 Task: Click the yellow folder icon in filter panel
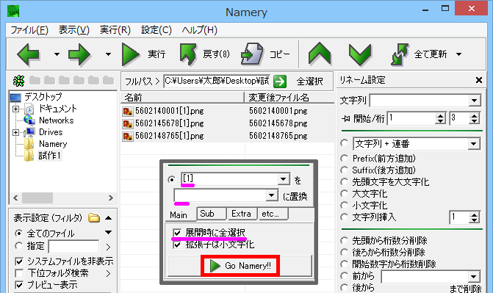94,217
